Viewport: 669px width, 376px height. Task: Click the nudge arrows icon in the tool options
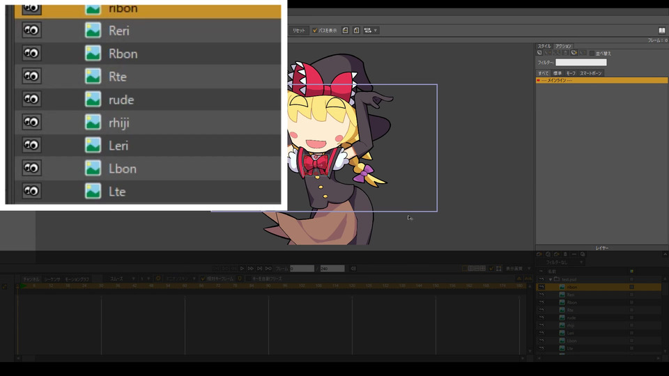coord(367,30)
